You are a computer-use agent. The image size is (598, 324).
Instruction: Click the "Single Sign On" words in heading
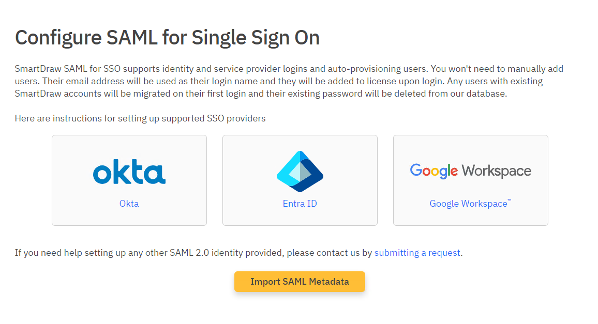(256, 38)
